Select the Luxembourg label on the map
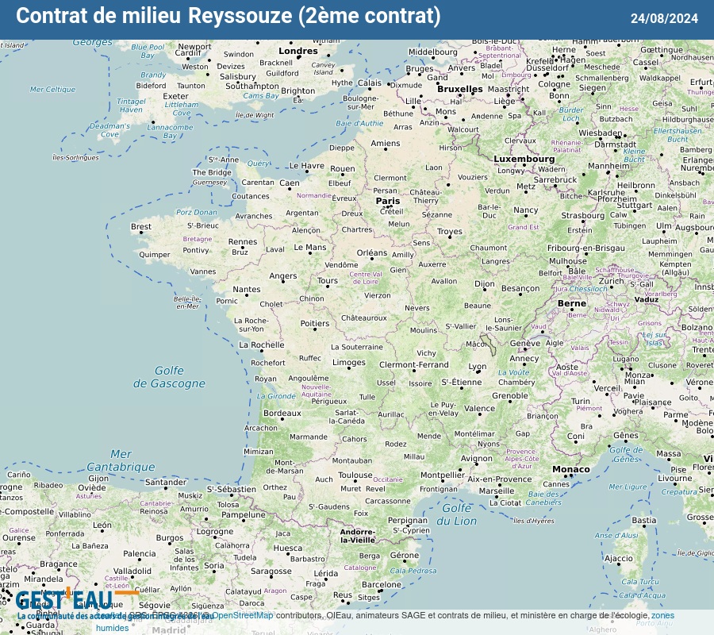The height and width of the screenshot is (635, 714). pyautogui.click(x=524, y=159)
